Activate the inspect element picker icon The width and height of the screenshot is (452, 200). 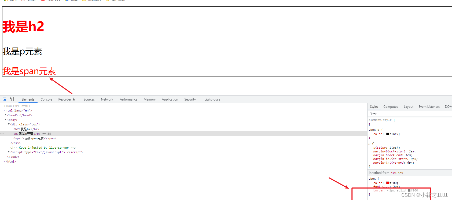coord(5,99)
